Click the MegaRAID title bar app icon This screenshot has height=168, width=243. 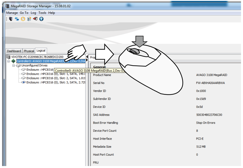(x=7, y=6)
